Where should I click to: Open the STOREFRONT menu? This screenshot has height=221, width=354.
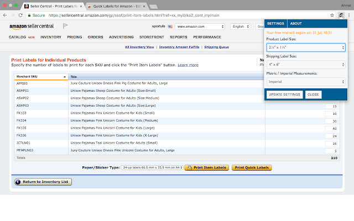(x=152, y=37)
